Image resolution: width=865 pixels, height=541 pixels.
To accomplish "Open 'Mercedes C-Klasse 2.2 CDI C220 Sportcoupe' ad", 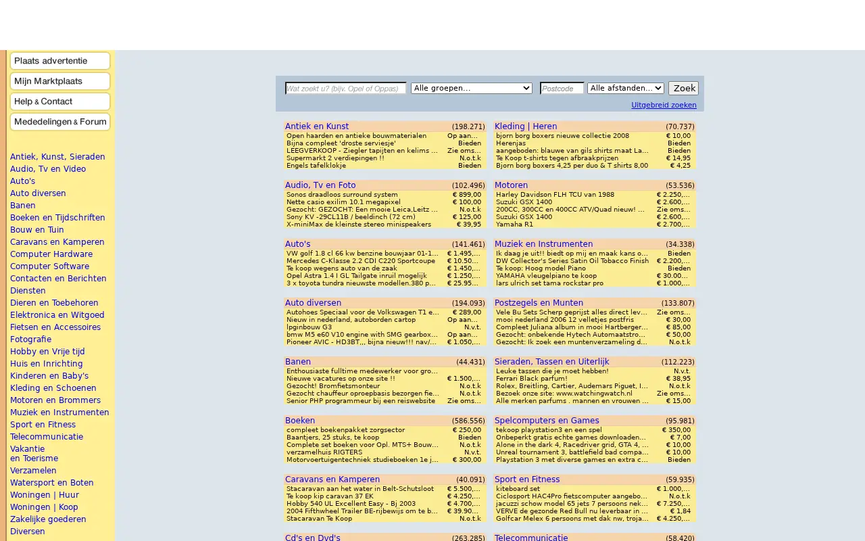I will click(x=361, y=261).
